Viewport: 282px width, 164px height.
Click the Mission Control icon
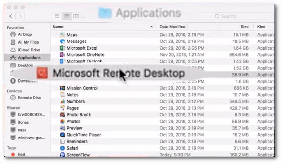coord(63,88)
